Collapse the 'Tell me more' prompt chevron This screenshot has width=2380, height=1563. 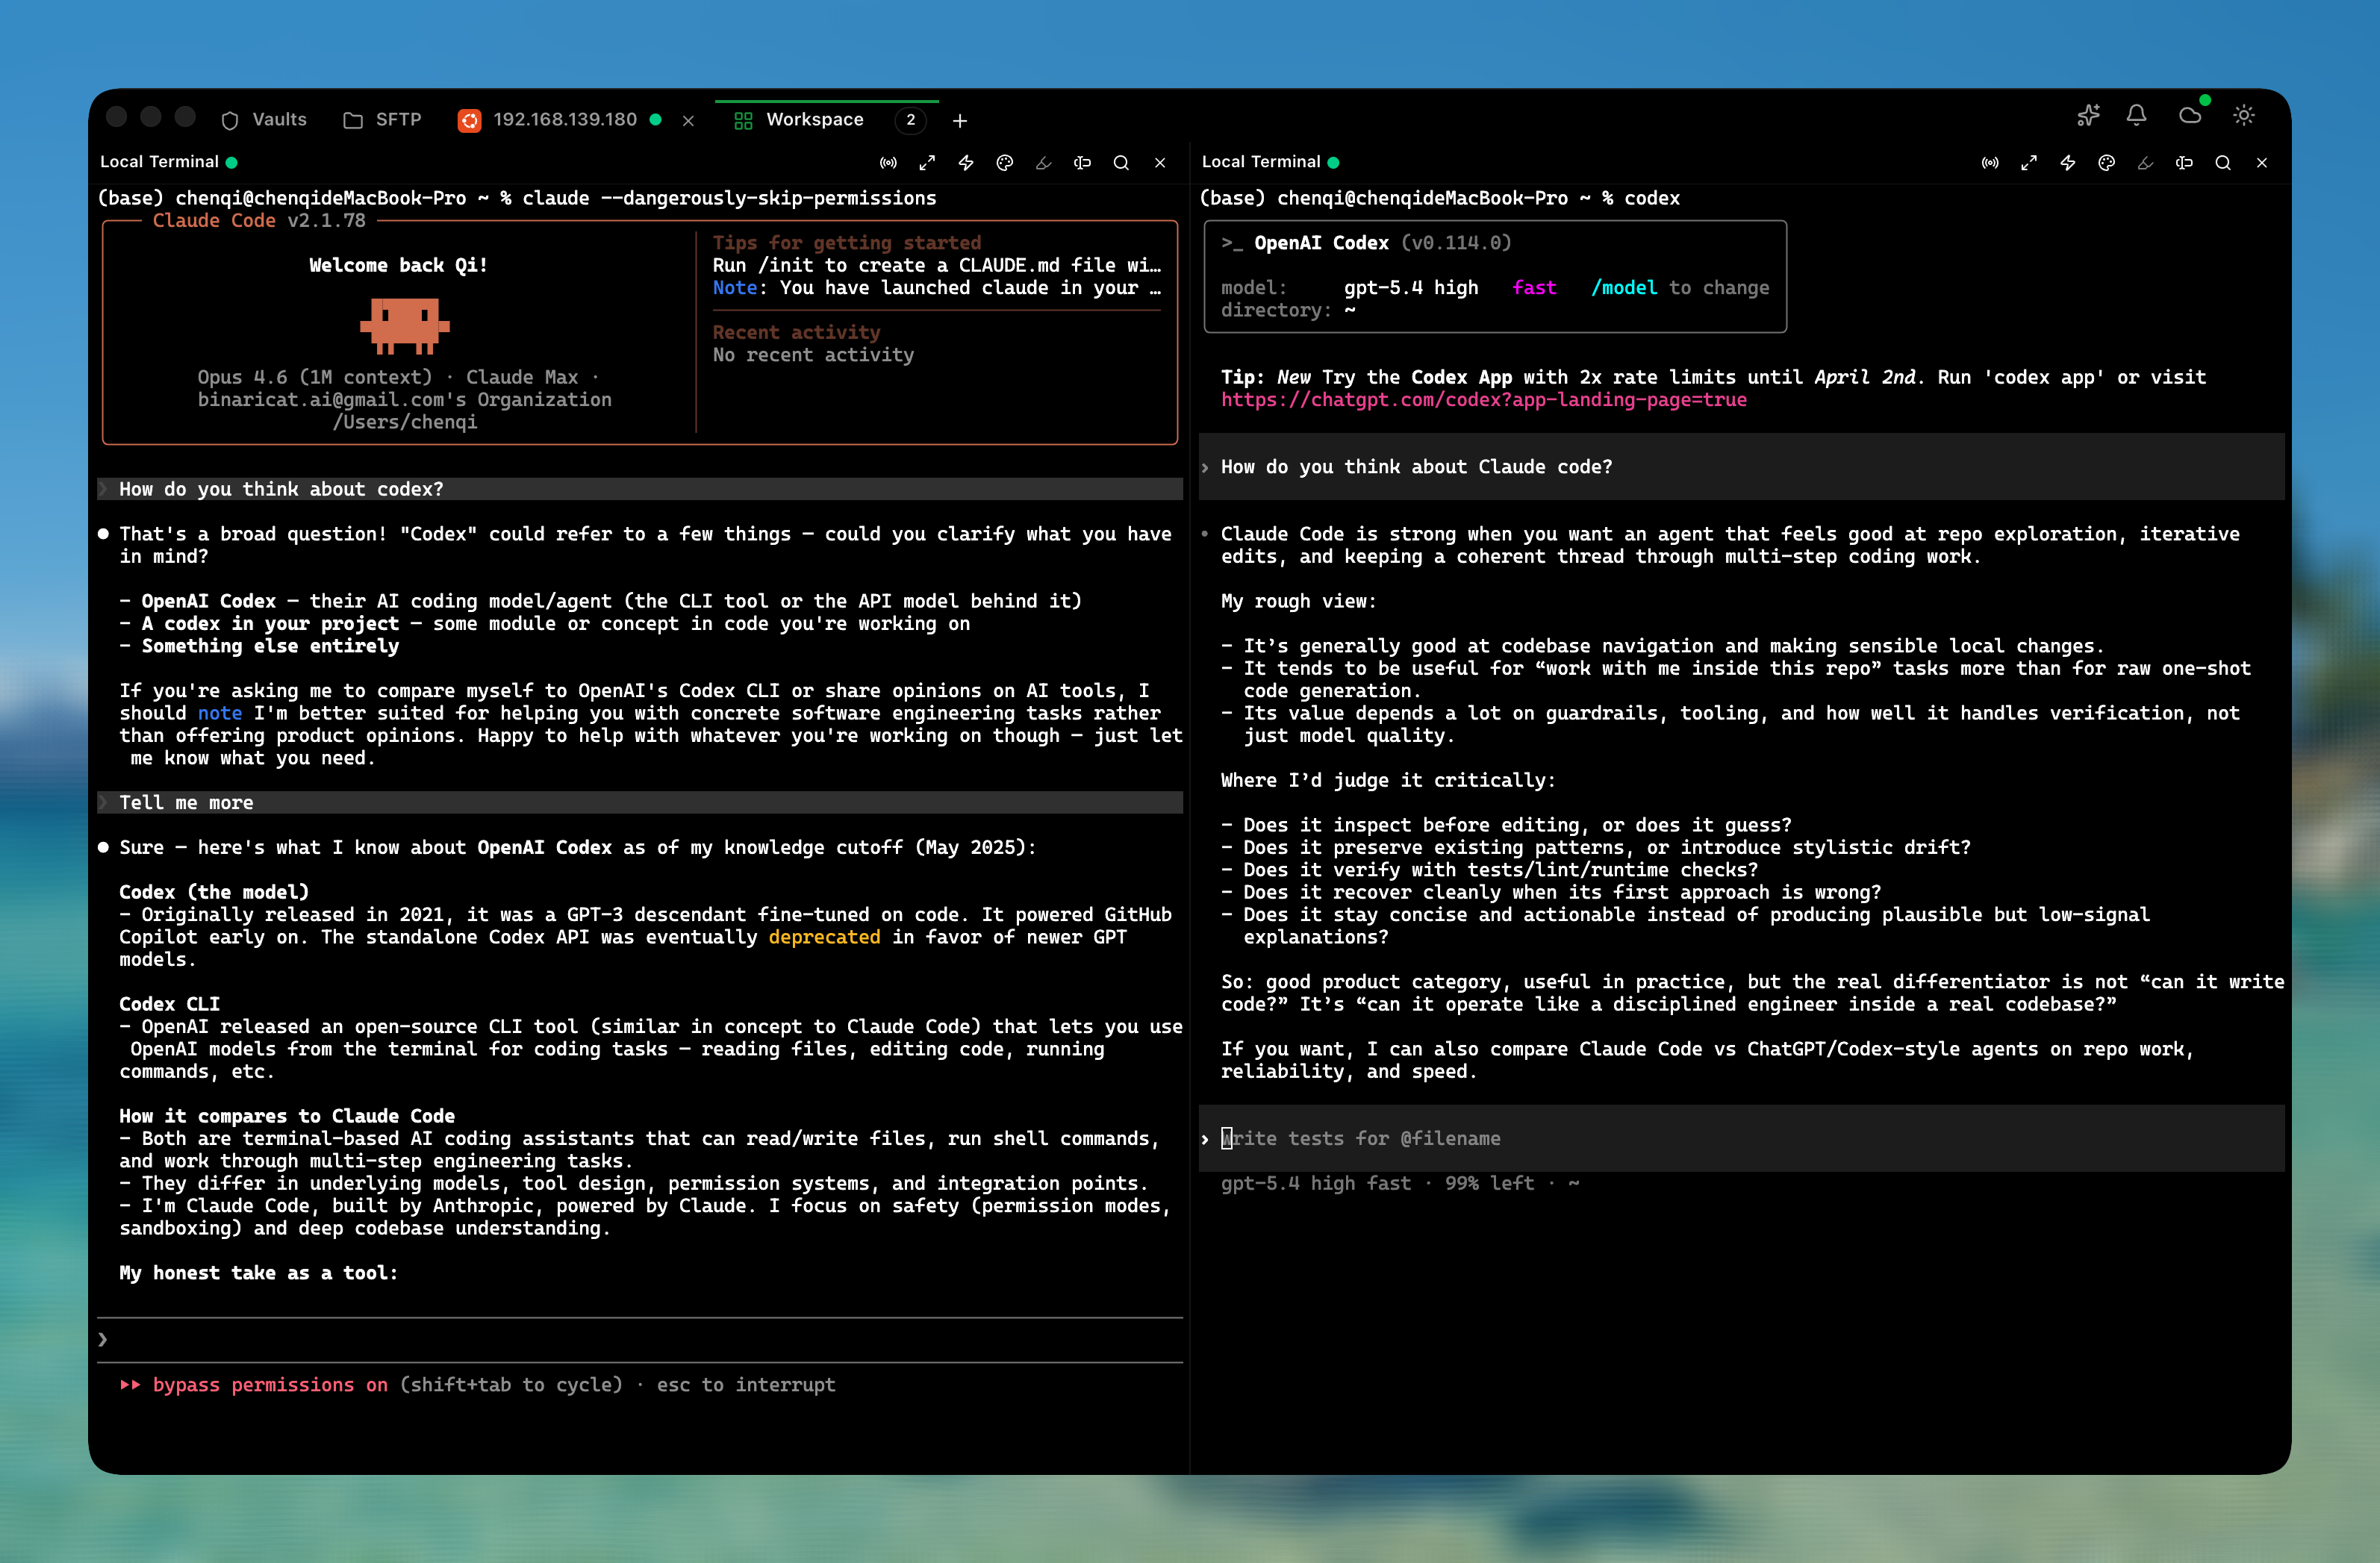pos(103,803)
